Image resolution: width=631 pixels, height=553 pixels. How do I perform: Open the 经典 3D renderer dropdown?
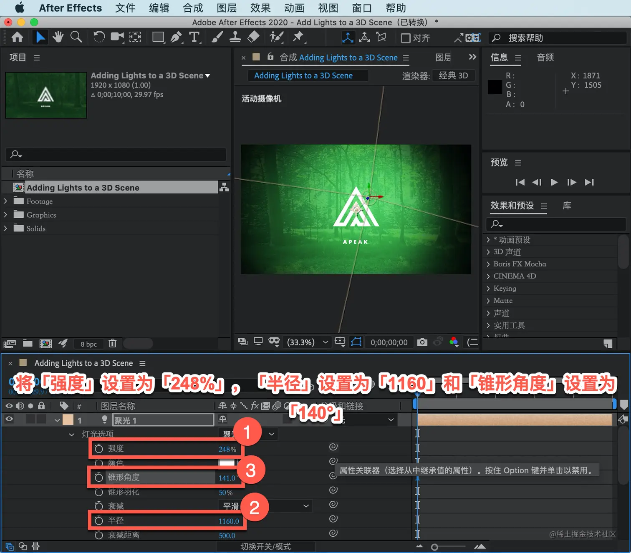click(x=454, y=75)
